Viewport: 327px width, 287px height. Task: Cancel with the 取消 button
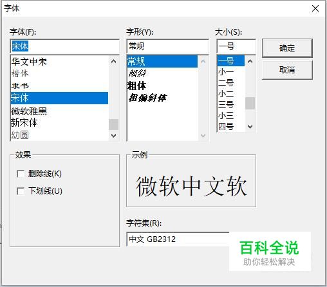(287, 70)
